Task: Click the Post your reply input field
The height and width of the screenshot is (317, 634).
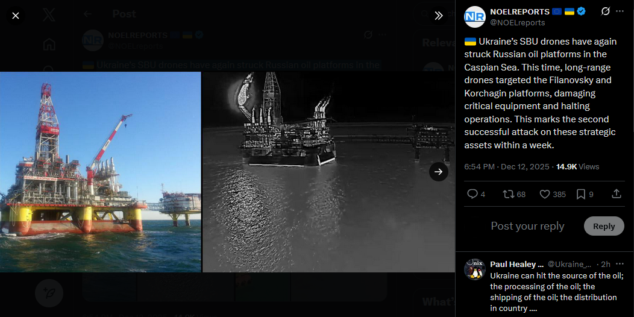Action: pyautogui.click(x=528, y=226)
